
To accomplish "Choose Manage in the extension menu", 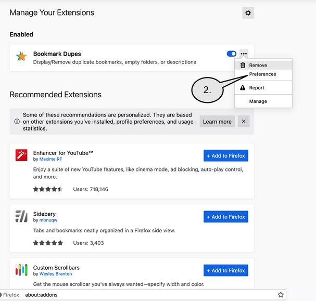I will click(263, 101).
